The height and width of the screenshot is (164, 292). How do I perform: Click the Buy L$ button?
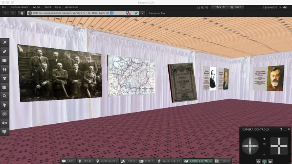pyautogui.click(x=220, y=7)
